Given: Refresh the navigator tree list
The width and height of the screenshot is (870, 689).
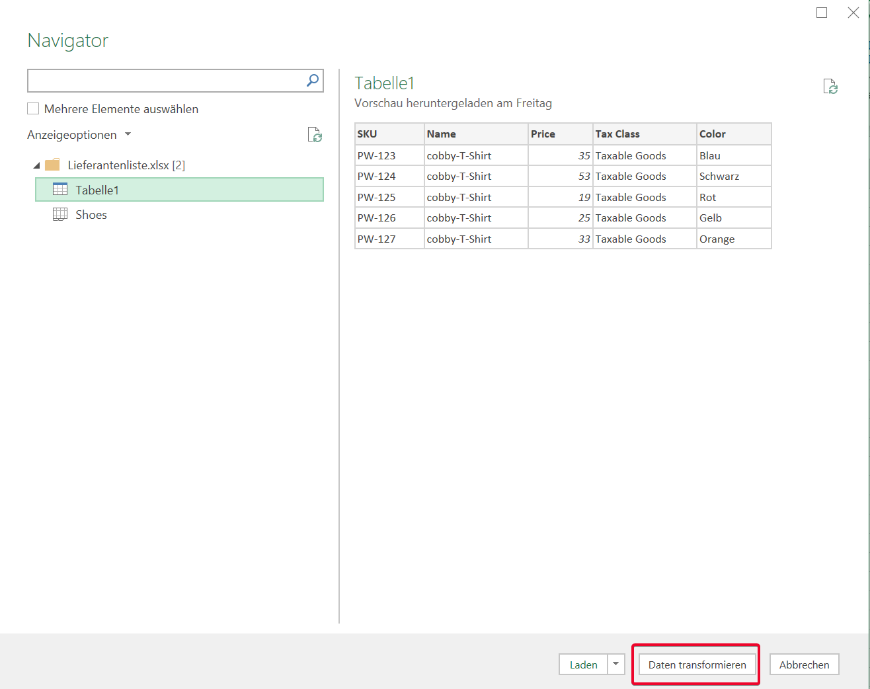Looking at the screenshot, I should (x=315, y=135).
